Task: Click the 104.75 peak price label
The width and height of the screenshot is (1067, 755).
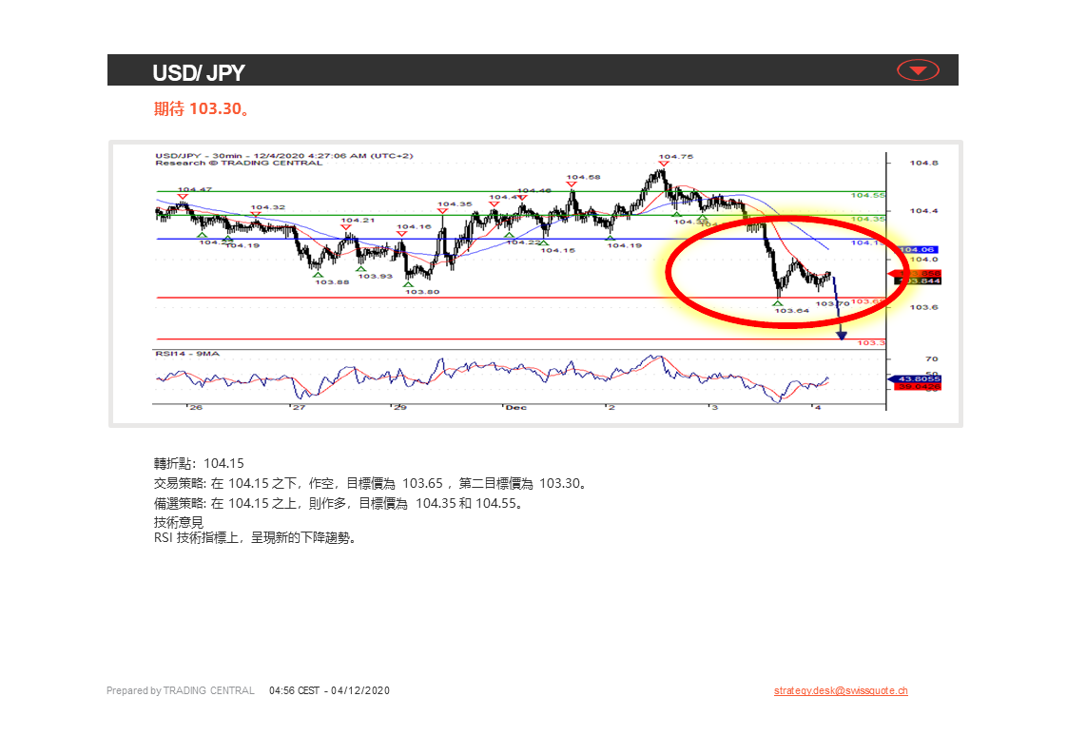Action: [x=676, y=157]
